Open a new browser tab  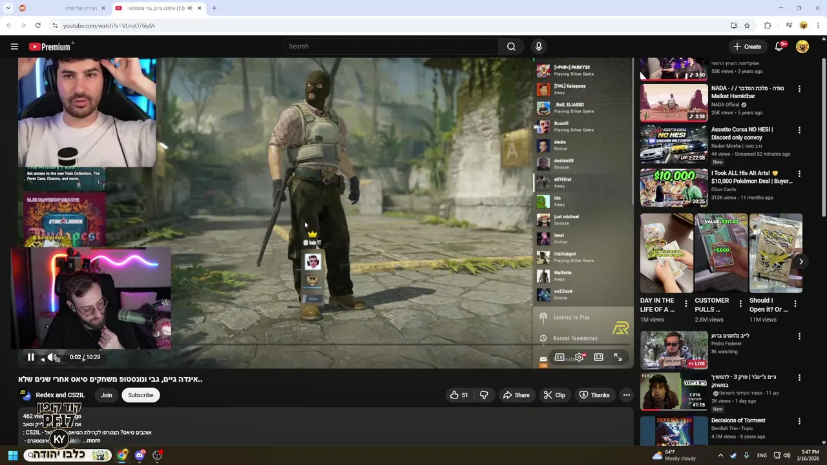click(214, 8)
